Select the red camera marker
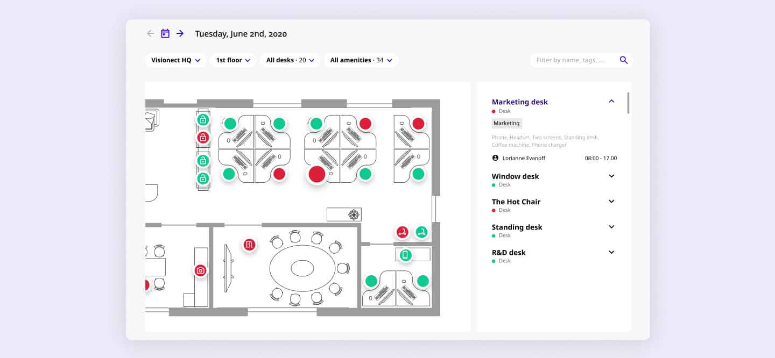This screenshot has height=358, width=775. (x=201, y=270)
